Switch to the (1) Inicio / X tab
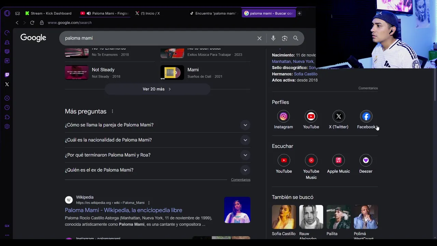 [x=147, y=13]
